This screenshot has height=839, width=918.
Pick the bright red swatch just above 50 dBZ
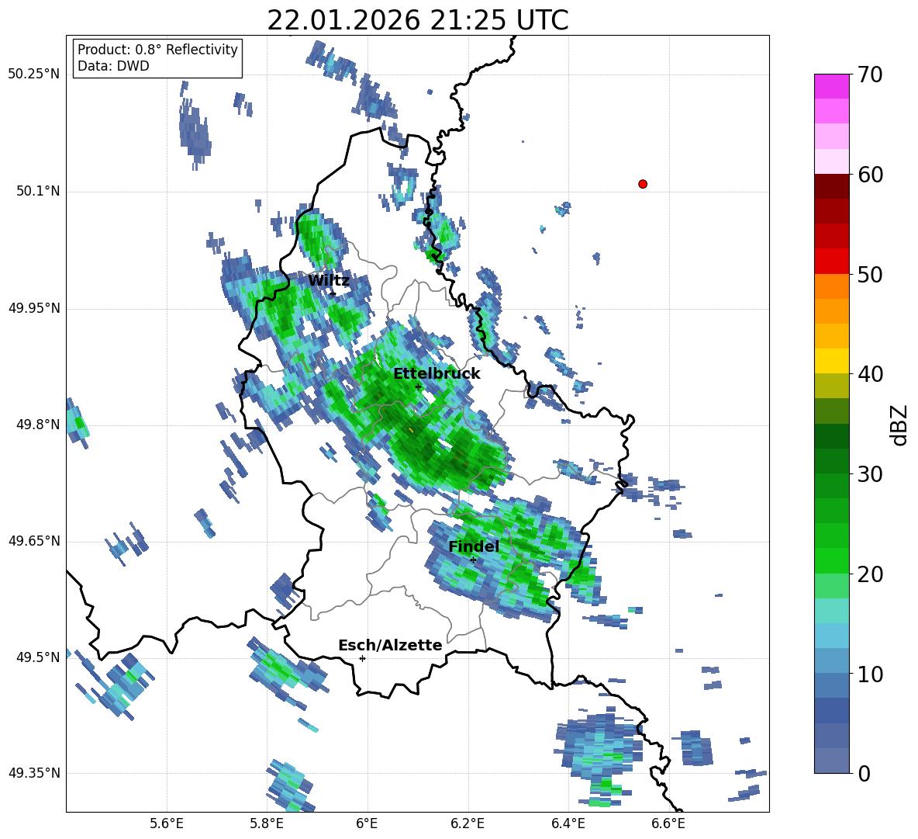point(831,262)
